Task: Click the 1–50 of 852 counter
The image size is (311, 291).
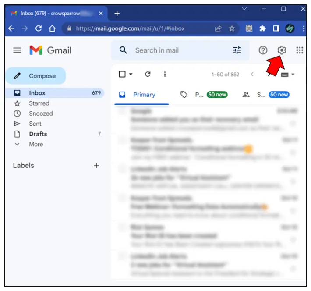Action: coord(225,75)
